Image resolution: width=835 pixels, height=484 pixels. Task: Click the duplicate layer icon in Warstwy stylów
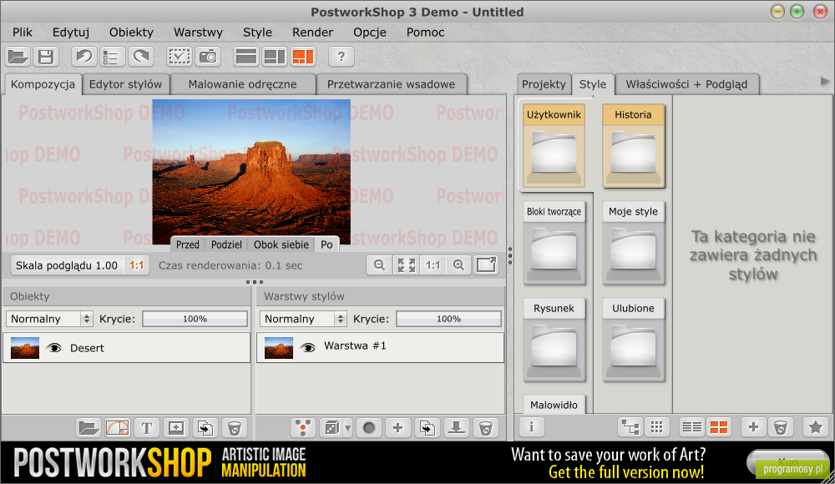[427, 427]
